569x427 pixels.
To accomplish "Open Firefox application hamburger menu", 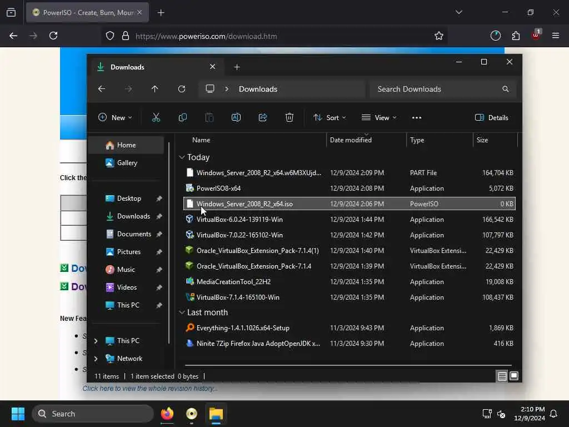I will coord(555,36).
